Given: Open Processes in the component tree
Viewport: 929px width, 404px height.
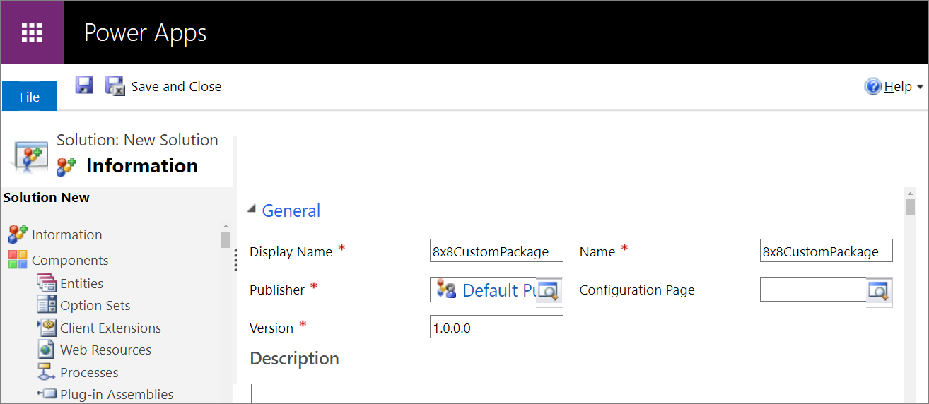Looking at the screenshot, I should 89,372.
